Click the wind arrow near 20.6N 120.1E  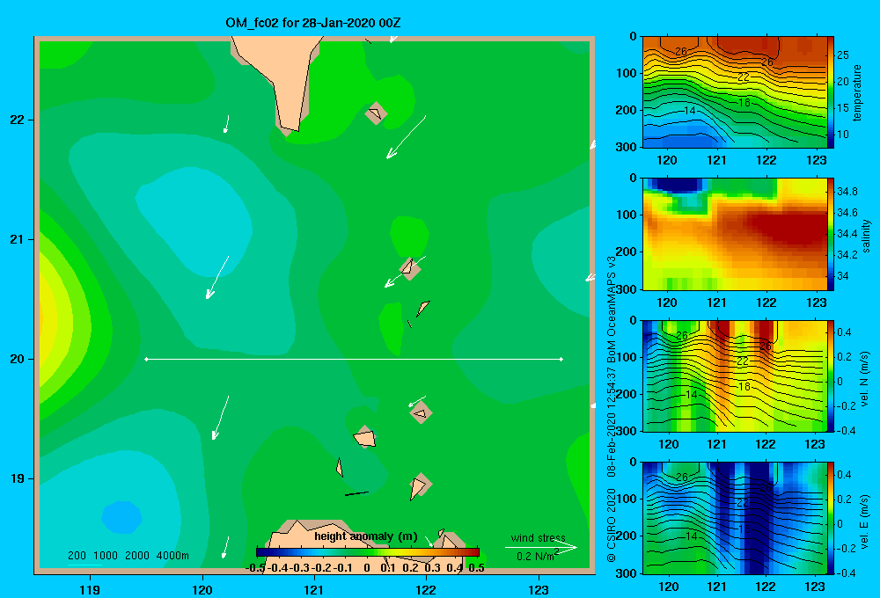(x=217, y=278)
